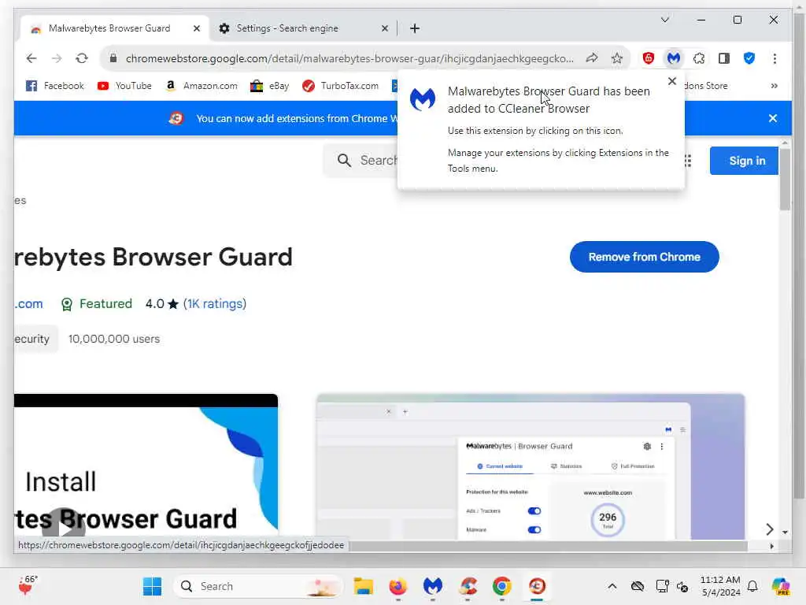Open the Amazon.com bookmark
Viewport: 806px width, 605px height.
[201, 86]
